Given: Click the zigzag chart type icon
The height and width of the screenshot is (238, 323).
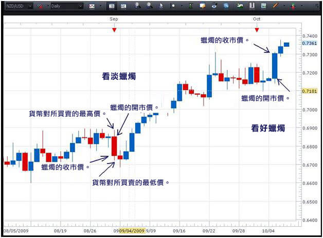Looking at the screenshot, I should click(x=92, y=6).
